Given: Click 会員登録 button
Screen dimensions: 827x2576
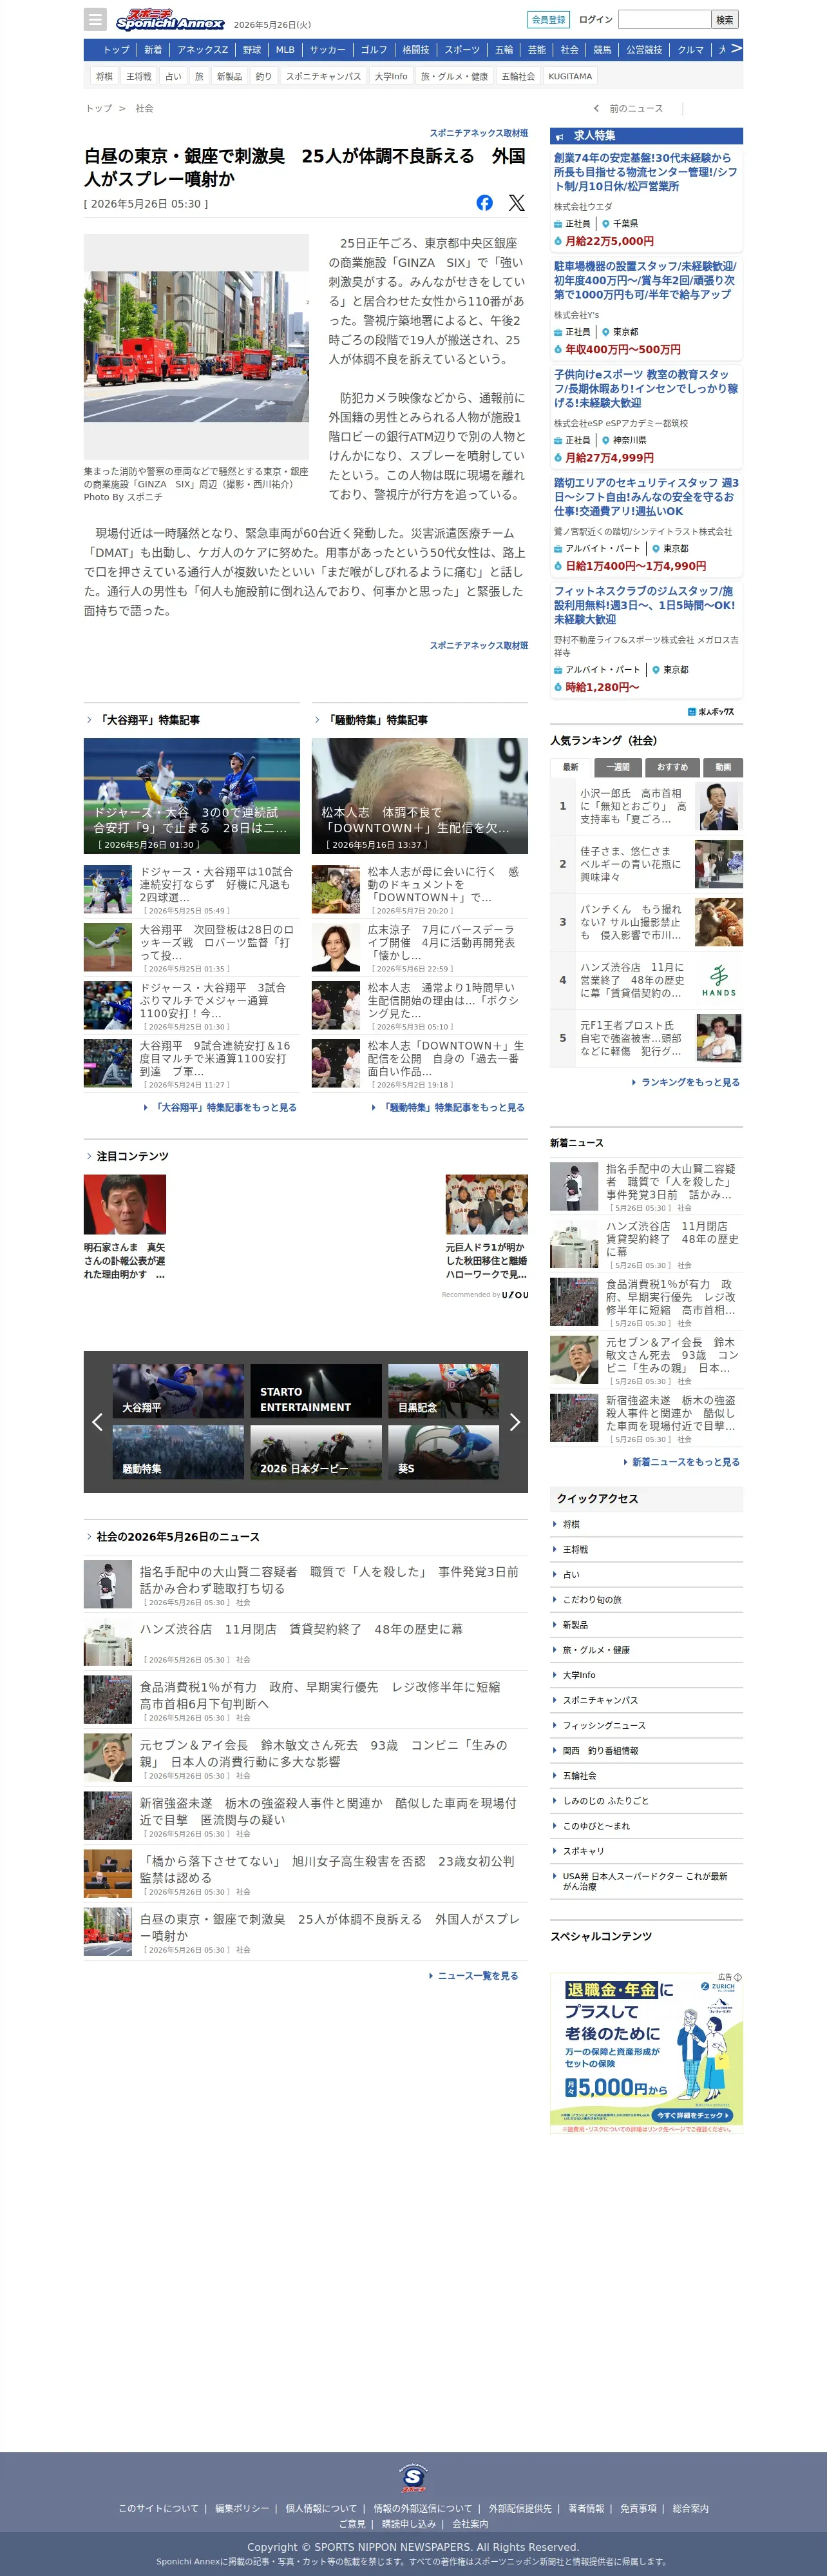Looking at the screenshot, I should pos(548,20).
